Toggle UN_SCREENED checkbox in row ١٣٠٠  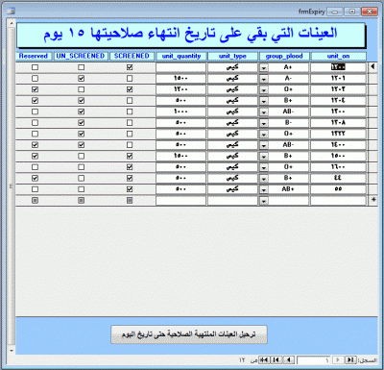click(82, 111)
